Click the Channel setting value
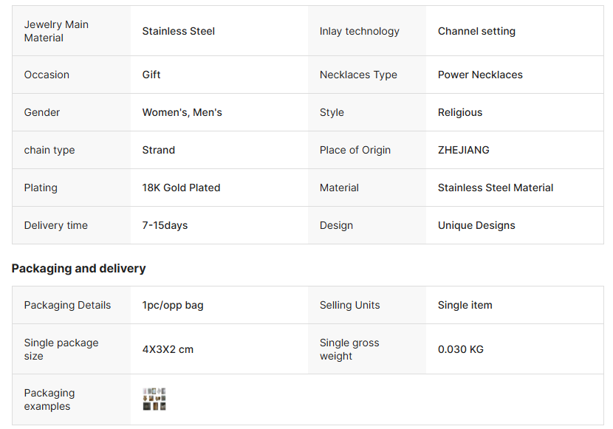The height and width of the screenshot is (429, 613). point(476,31)
